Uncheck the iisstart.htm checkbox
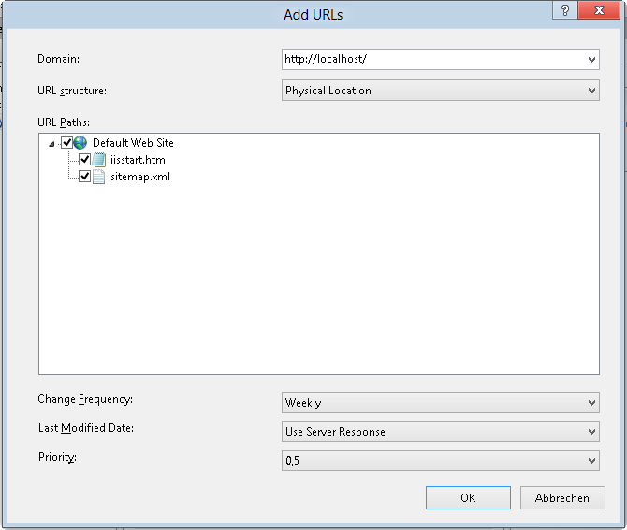 (85, 160)
